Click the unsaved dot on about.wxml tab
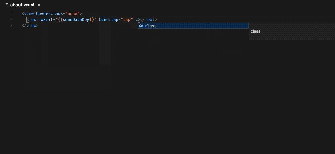Image resolution: width=335 pixels, height=154 pixels. click(x=39, y=5)
